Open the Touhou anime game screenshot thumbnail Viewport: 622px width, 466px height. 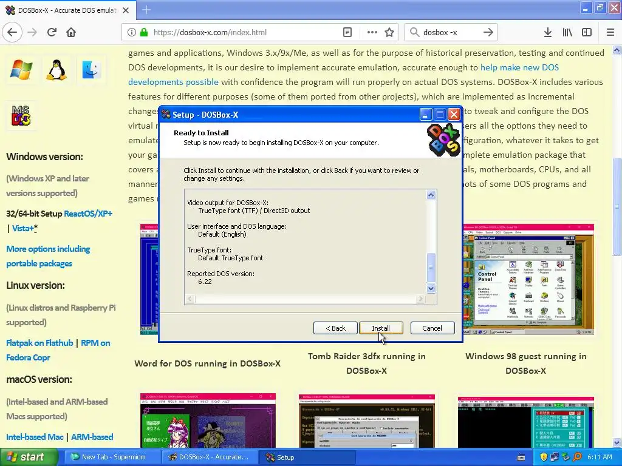(x=208, y=421)
